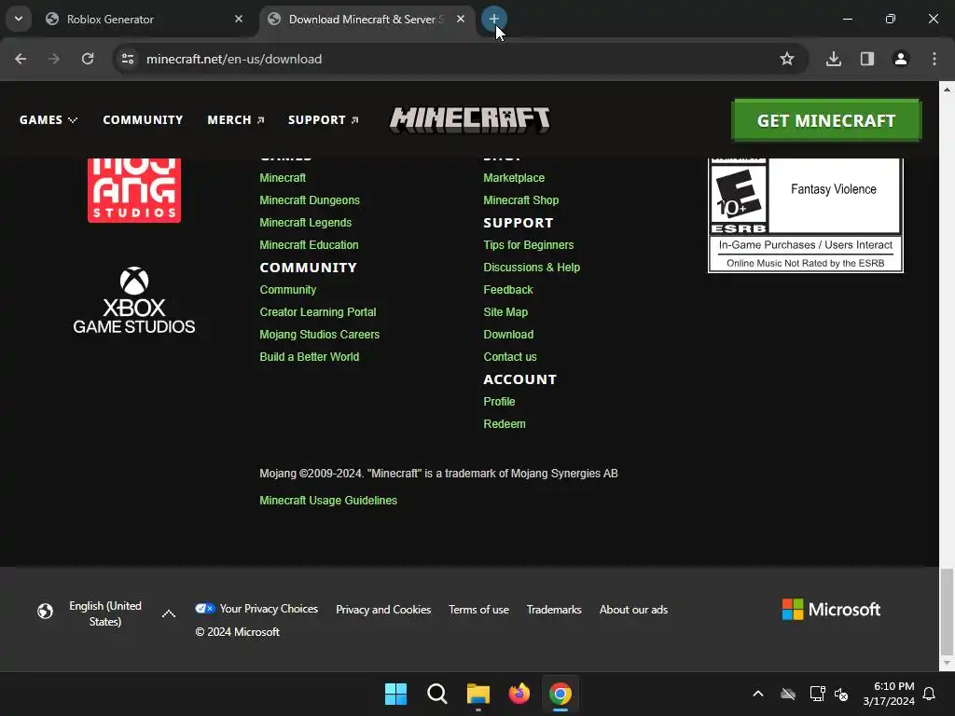Expand the tab search dropdown arrow
955x716 pixels.
pos(19,19)
